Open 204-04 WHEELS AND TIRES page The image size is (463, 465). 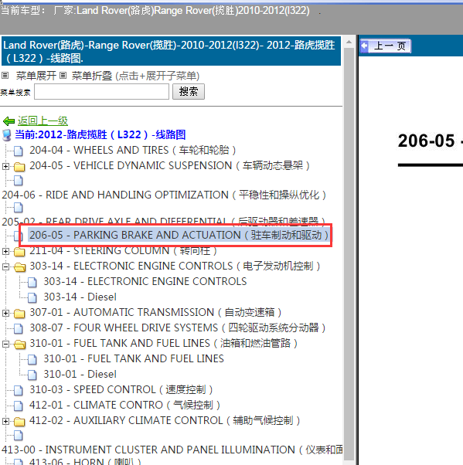pos(132,150)
